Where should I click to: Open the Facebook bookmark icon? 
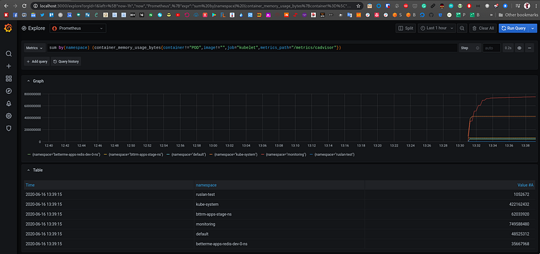coord(15,15)
